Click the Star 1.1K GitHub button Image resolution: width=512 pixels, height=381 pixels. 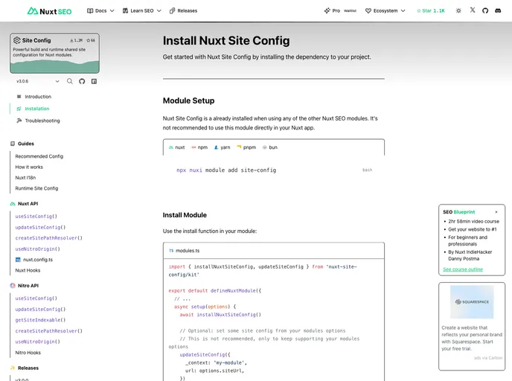(431, 10)
